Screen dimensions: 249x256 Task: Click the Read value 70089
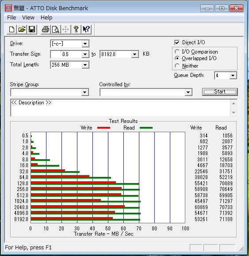coord(226,183)
